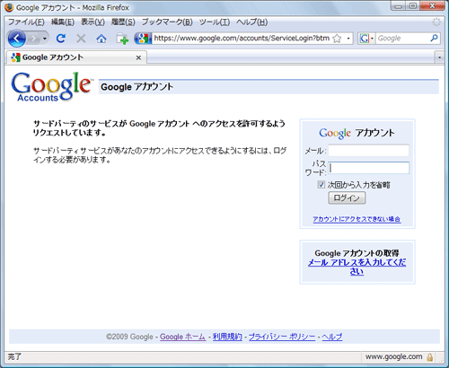
Task: Open the 表示(V) menu
Action: coord(92,22)
